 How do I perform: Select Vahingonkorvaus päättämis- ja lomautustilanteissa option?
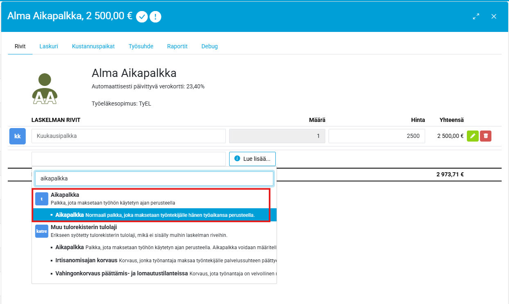pyautogui.click(x=122, y=273)
